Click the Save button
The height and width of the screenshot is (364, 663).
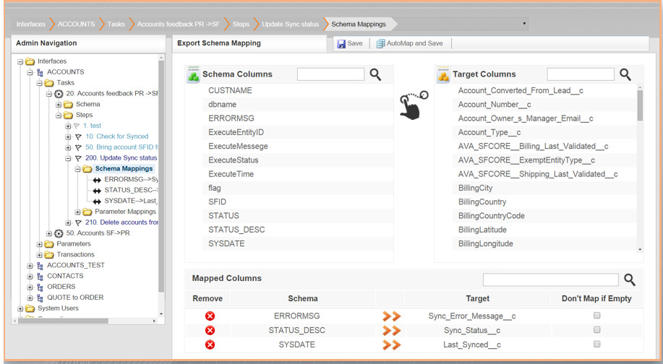click(350, 43)
